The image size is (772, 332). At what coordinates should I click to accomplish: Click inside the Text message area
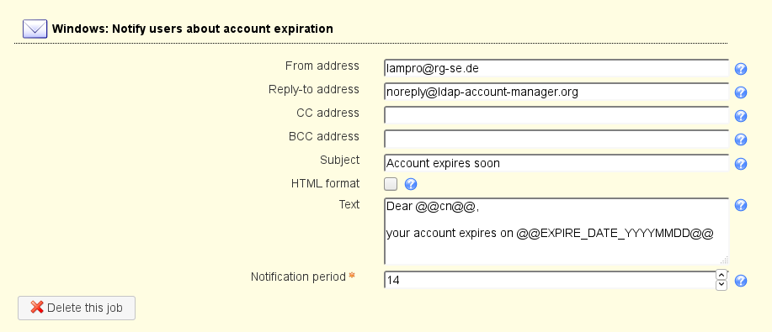[x=556, y=232]
